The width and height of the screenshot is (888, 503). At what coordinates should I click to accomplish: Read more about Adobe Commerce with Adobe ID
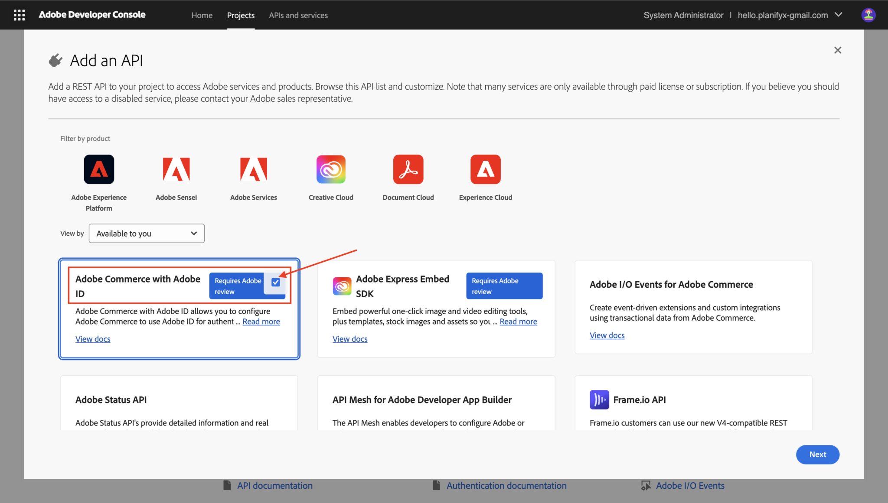pos(261,321)
